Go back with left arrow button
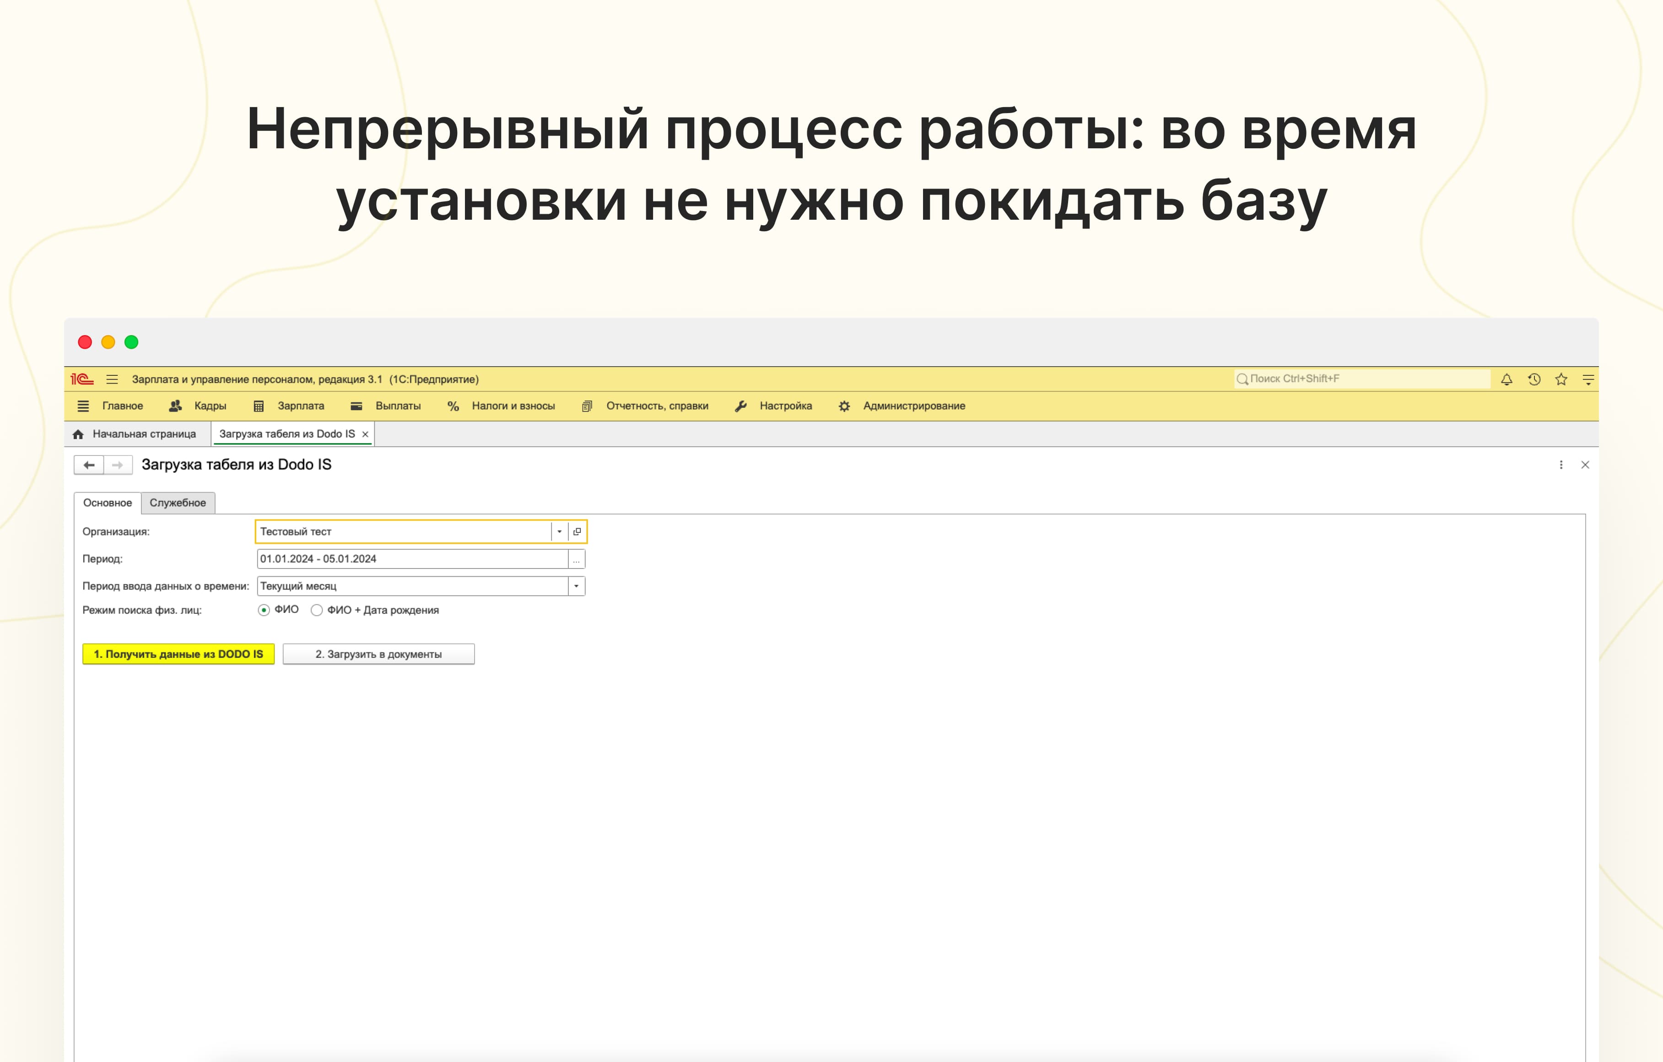1663x1062 pixels. pos(89,465)
